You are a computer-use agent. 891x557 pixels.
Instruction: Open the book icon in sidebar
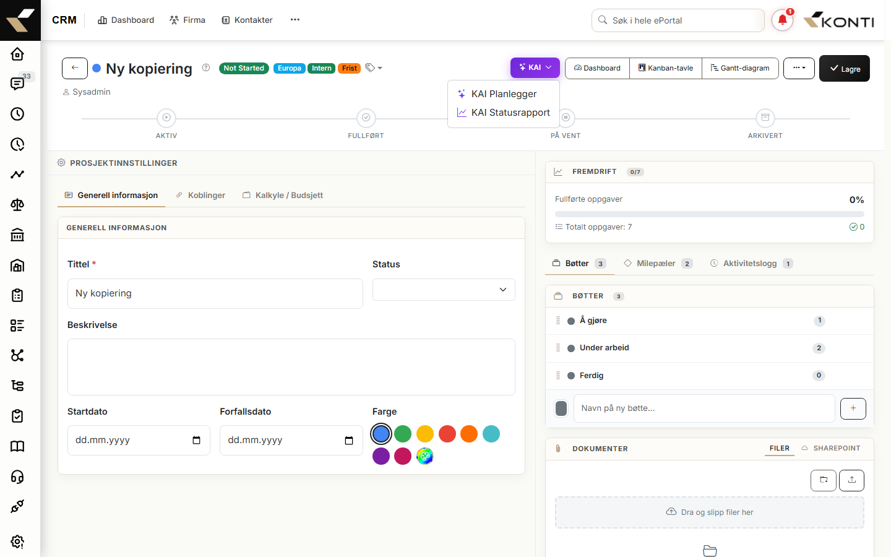click(x=17, y=446)
